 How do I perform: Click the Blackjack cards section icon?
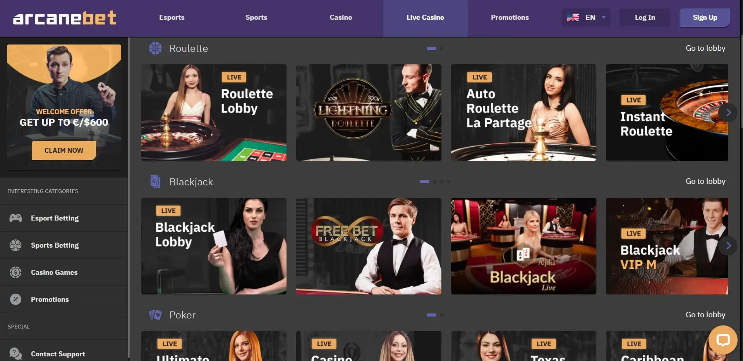pos(155,181)
